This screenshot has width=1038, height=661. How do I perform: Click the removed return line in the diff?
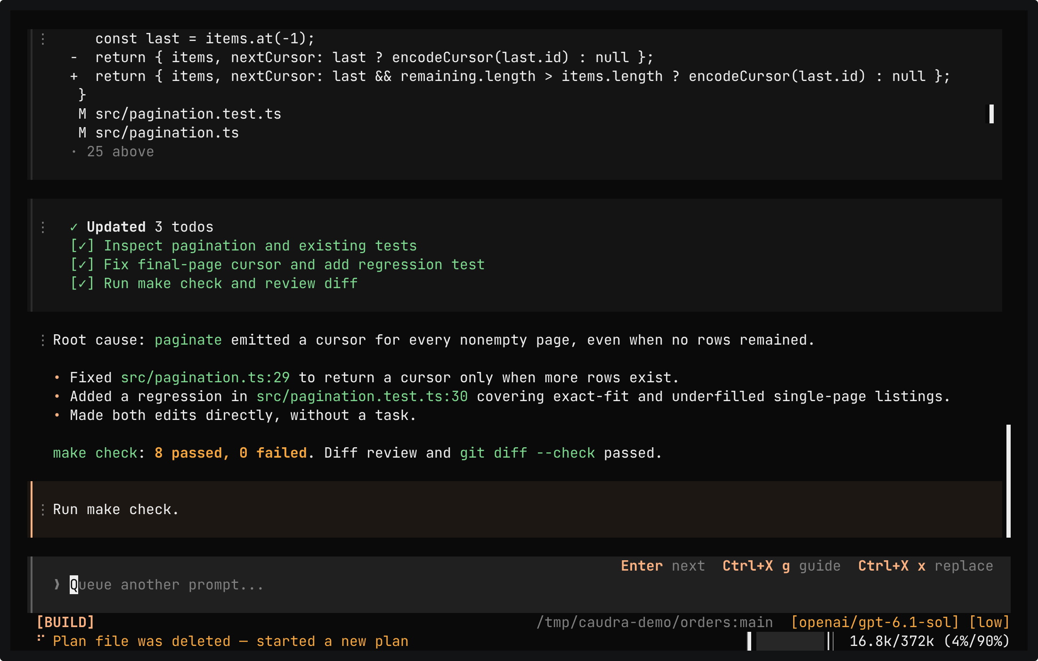[362, 57]
